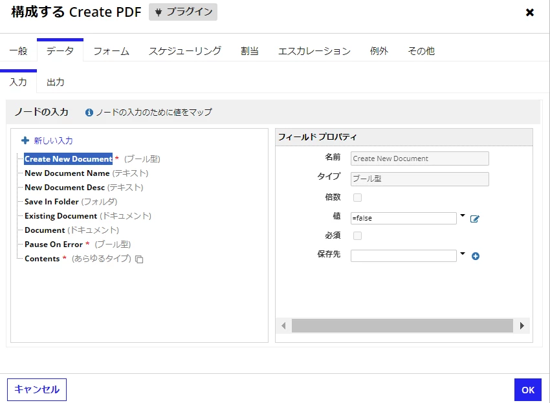
Task: Open the 保存先 dropdown arrow
Action: point(463,254)
